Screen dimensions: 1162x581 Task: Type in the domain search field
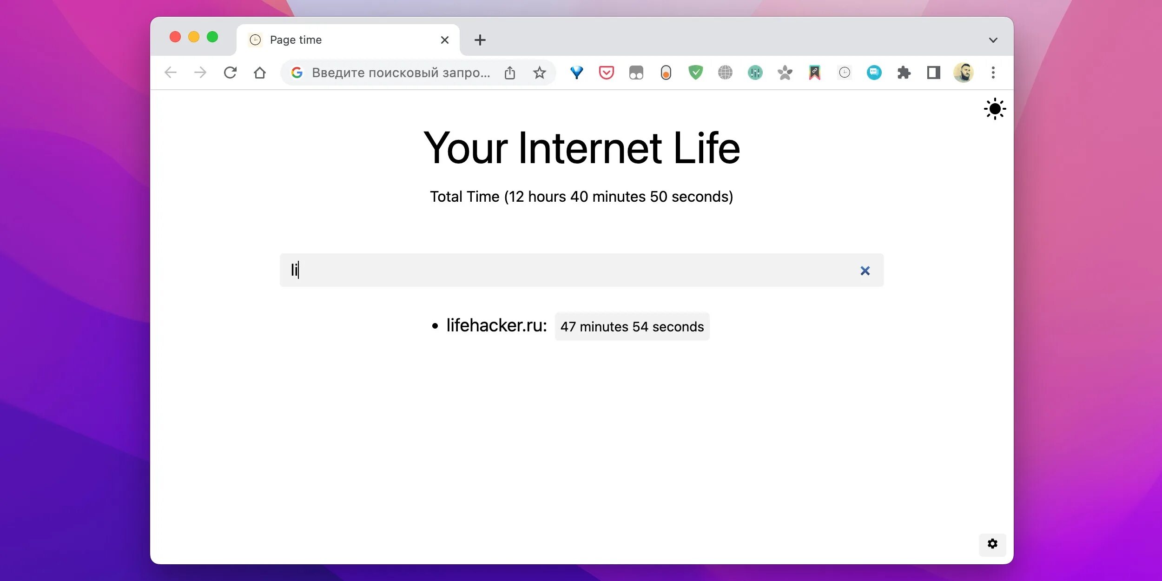(581, 270)
